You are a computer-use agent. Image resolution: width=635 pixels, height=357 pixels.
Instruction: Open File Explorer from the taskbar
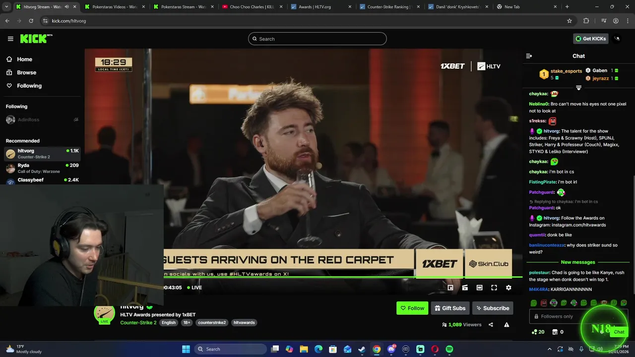click(x=304, y=349)
